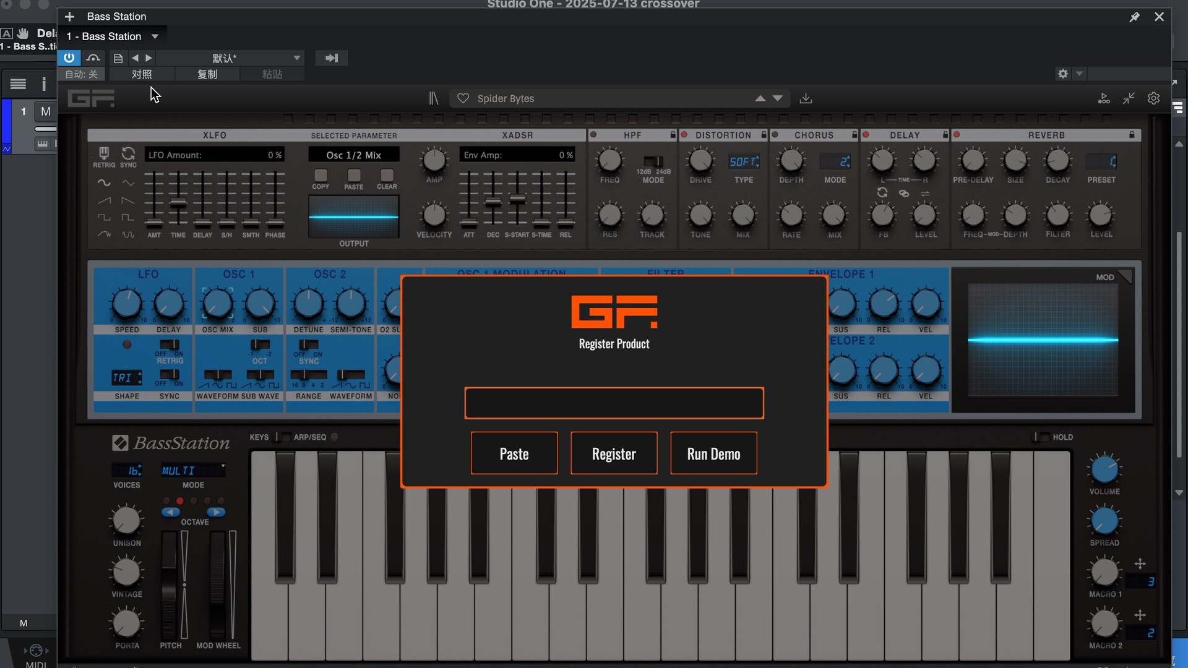Toggle the Reverb enable LED
This screenshot has height=668, width=1188.
(x=957, y=135)
